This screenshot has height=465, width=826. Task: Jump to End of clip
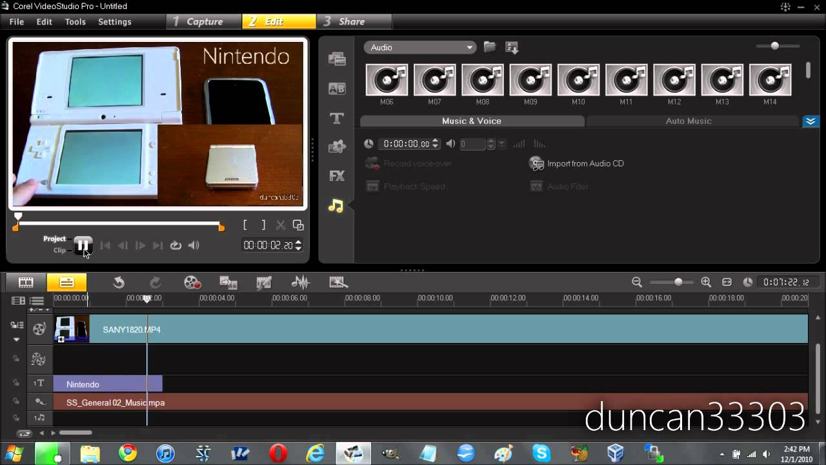point(157,245)
